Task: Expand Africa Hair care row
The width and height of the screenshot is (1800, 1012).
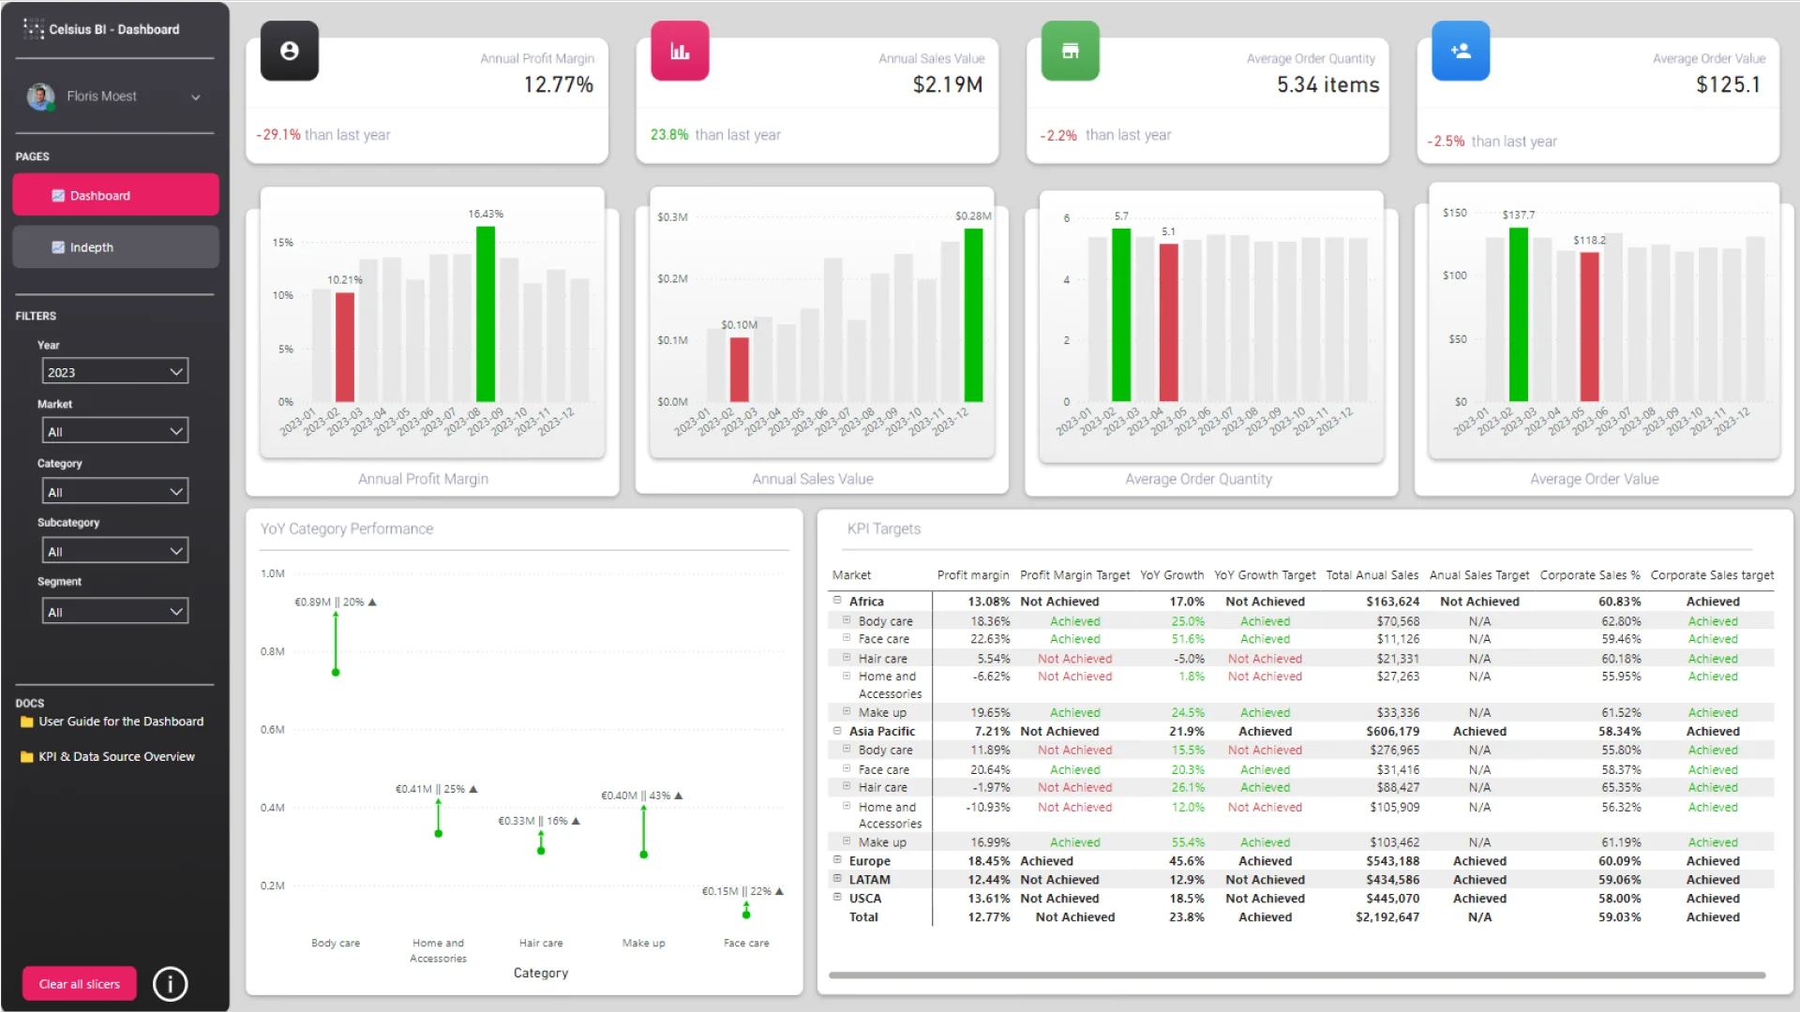Action: pyautogui.click(x=846, y=658)
